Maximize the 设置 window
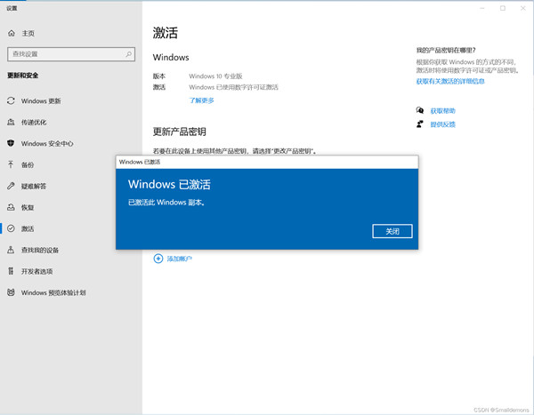 503,8
